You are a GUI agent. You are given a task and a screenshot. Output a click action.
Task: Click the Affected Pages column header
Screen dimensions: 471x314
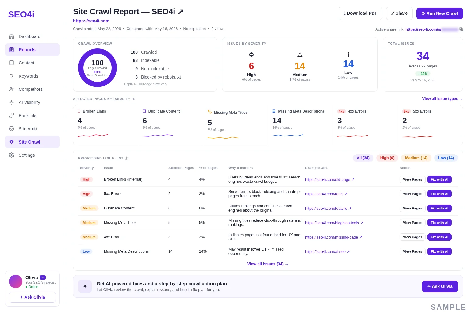[x=181, y=168]
